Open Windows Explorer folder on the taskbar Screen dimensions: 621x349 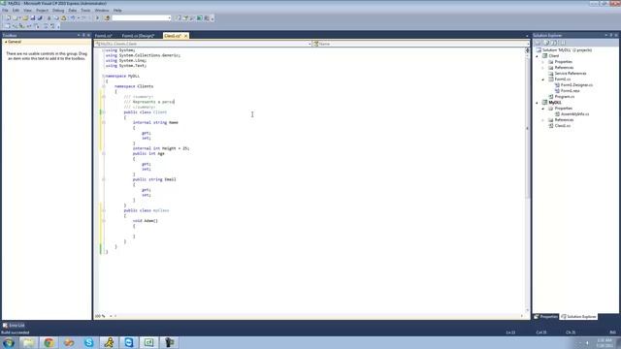pos(28,342)
